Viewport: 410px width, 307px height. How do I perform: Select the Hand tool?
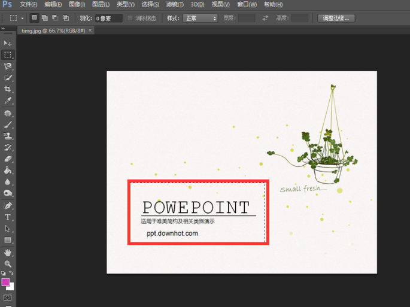(8, 252)
